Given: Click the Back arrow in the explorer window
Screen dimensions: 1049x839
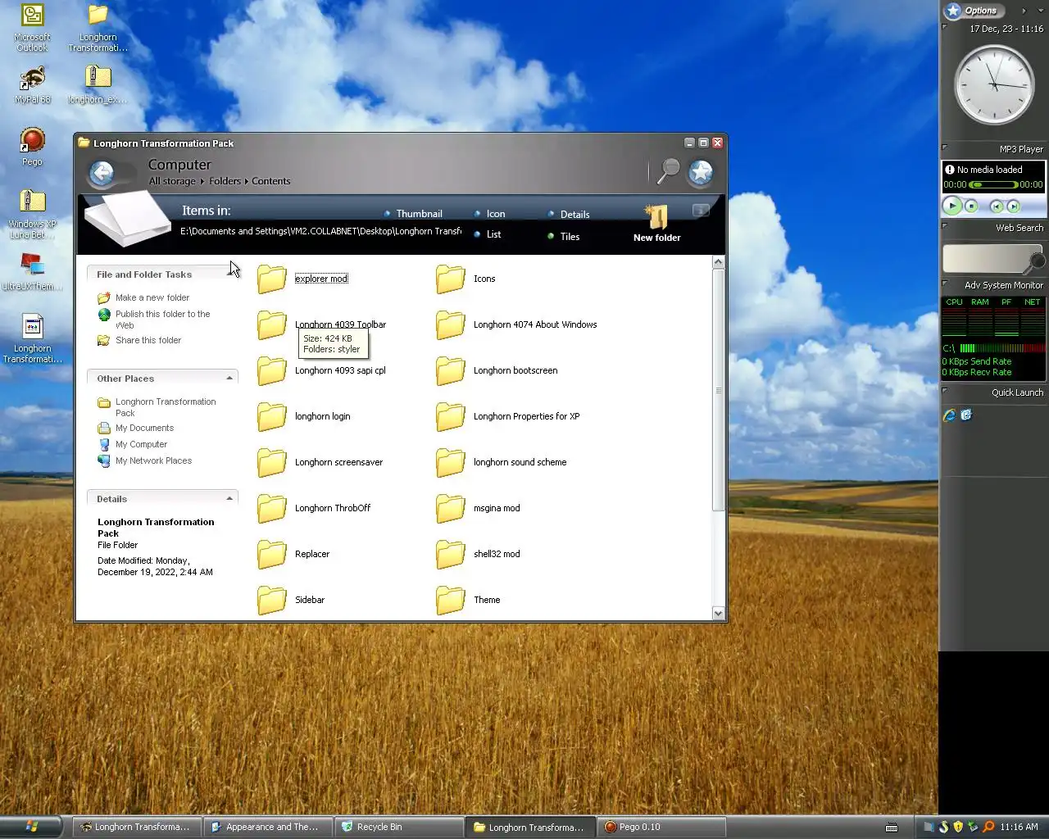Looking at the screenshot, I should (102, 173).
